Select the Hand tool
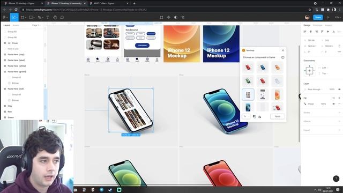The width and height of the screenshot is (343, 193). [55, 17]
